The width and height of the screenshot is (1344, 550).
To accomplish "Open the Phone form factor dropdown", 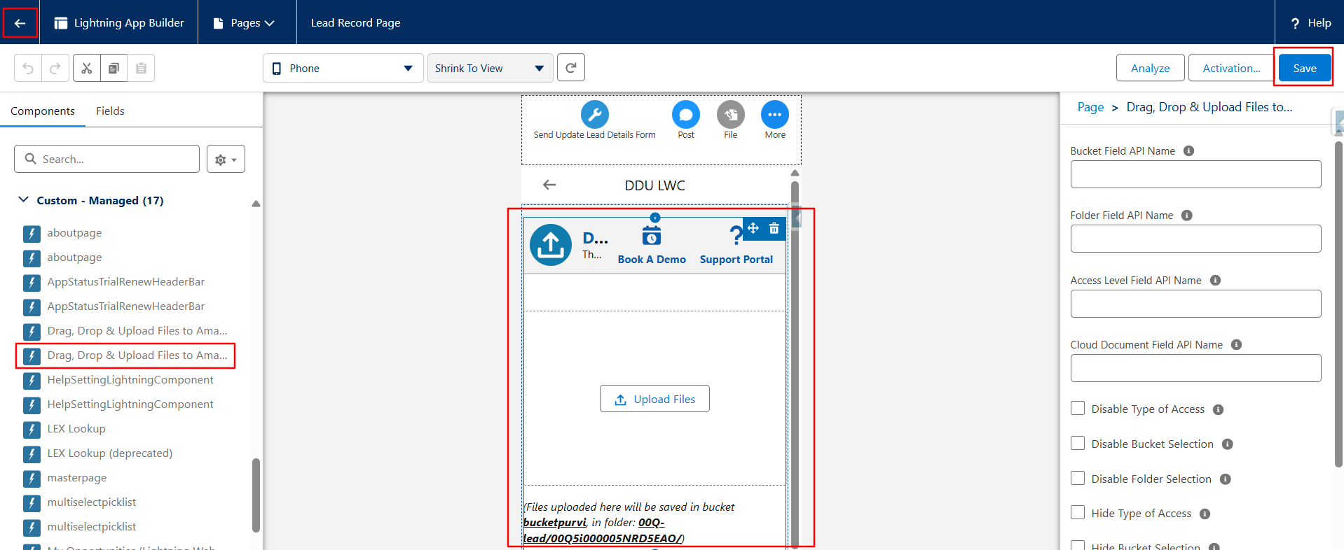I will point(343,68).
